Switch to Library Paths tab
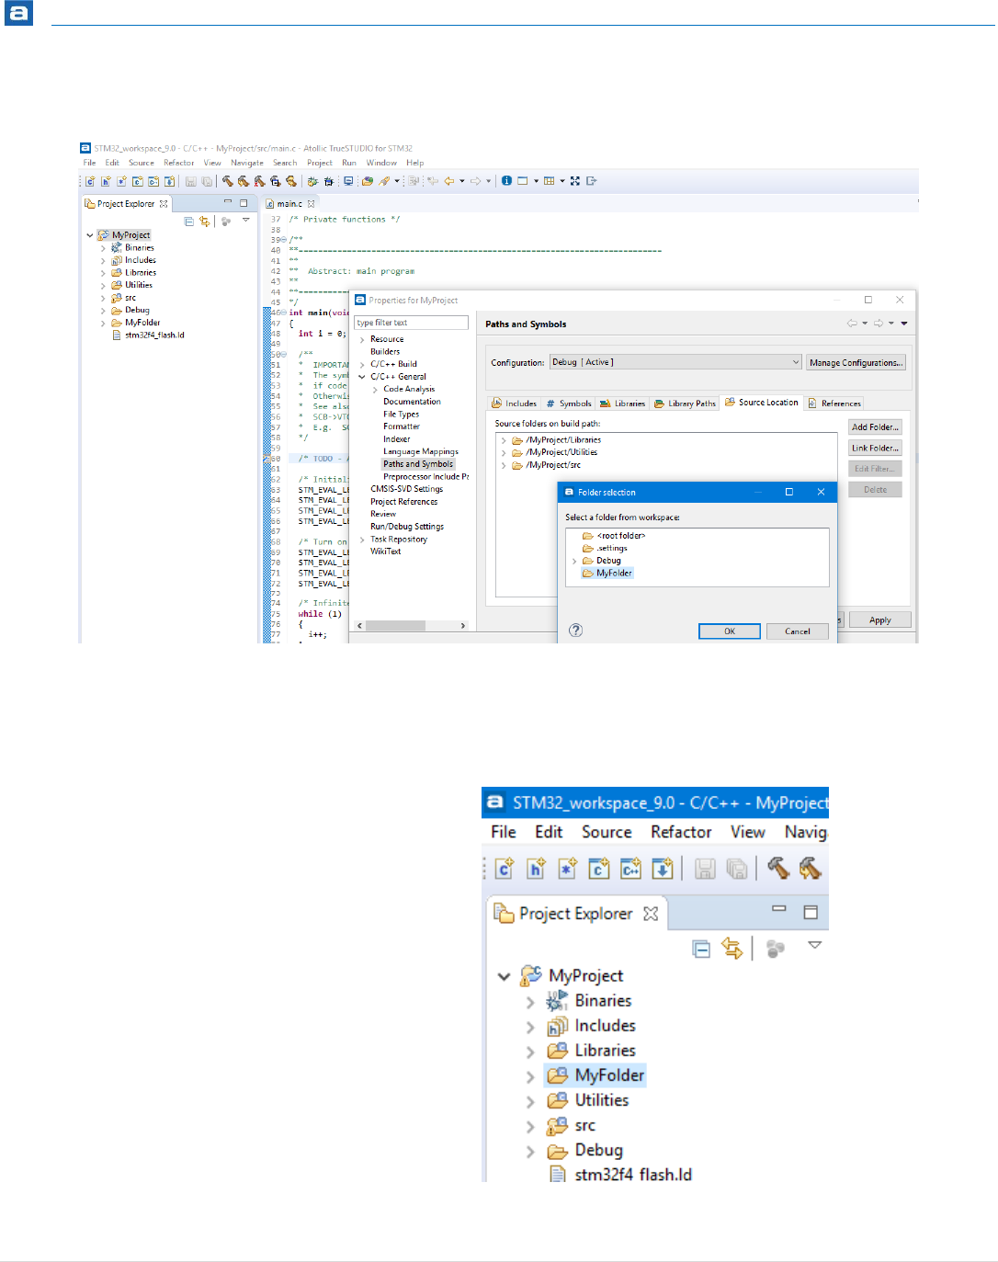 click(x=685, y=404)
